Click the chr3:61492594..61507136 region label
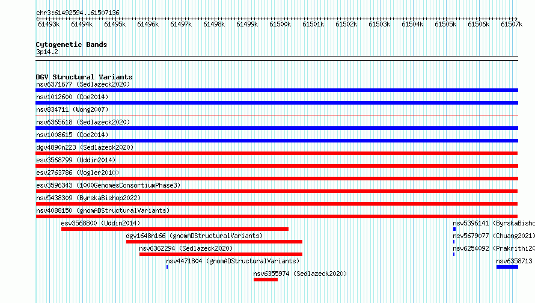This screenshot has width=535, height=303. pos(78,13)
